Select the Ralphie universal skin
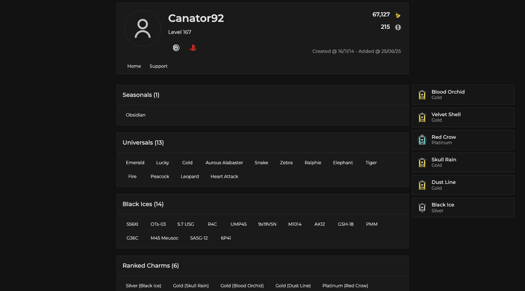This screenshot has height=291, width=525. click(313, 163)
